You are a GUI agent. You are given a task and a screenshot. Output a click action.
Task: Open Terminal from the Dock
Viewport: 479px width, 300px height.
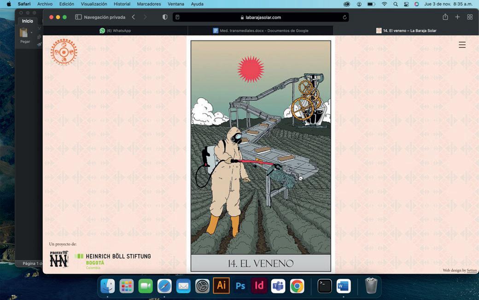pyautogui.click(x=324, y=286)
